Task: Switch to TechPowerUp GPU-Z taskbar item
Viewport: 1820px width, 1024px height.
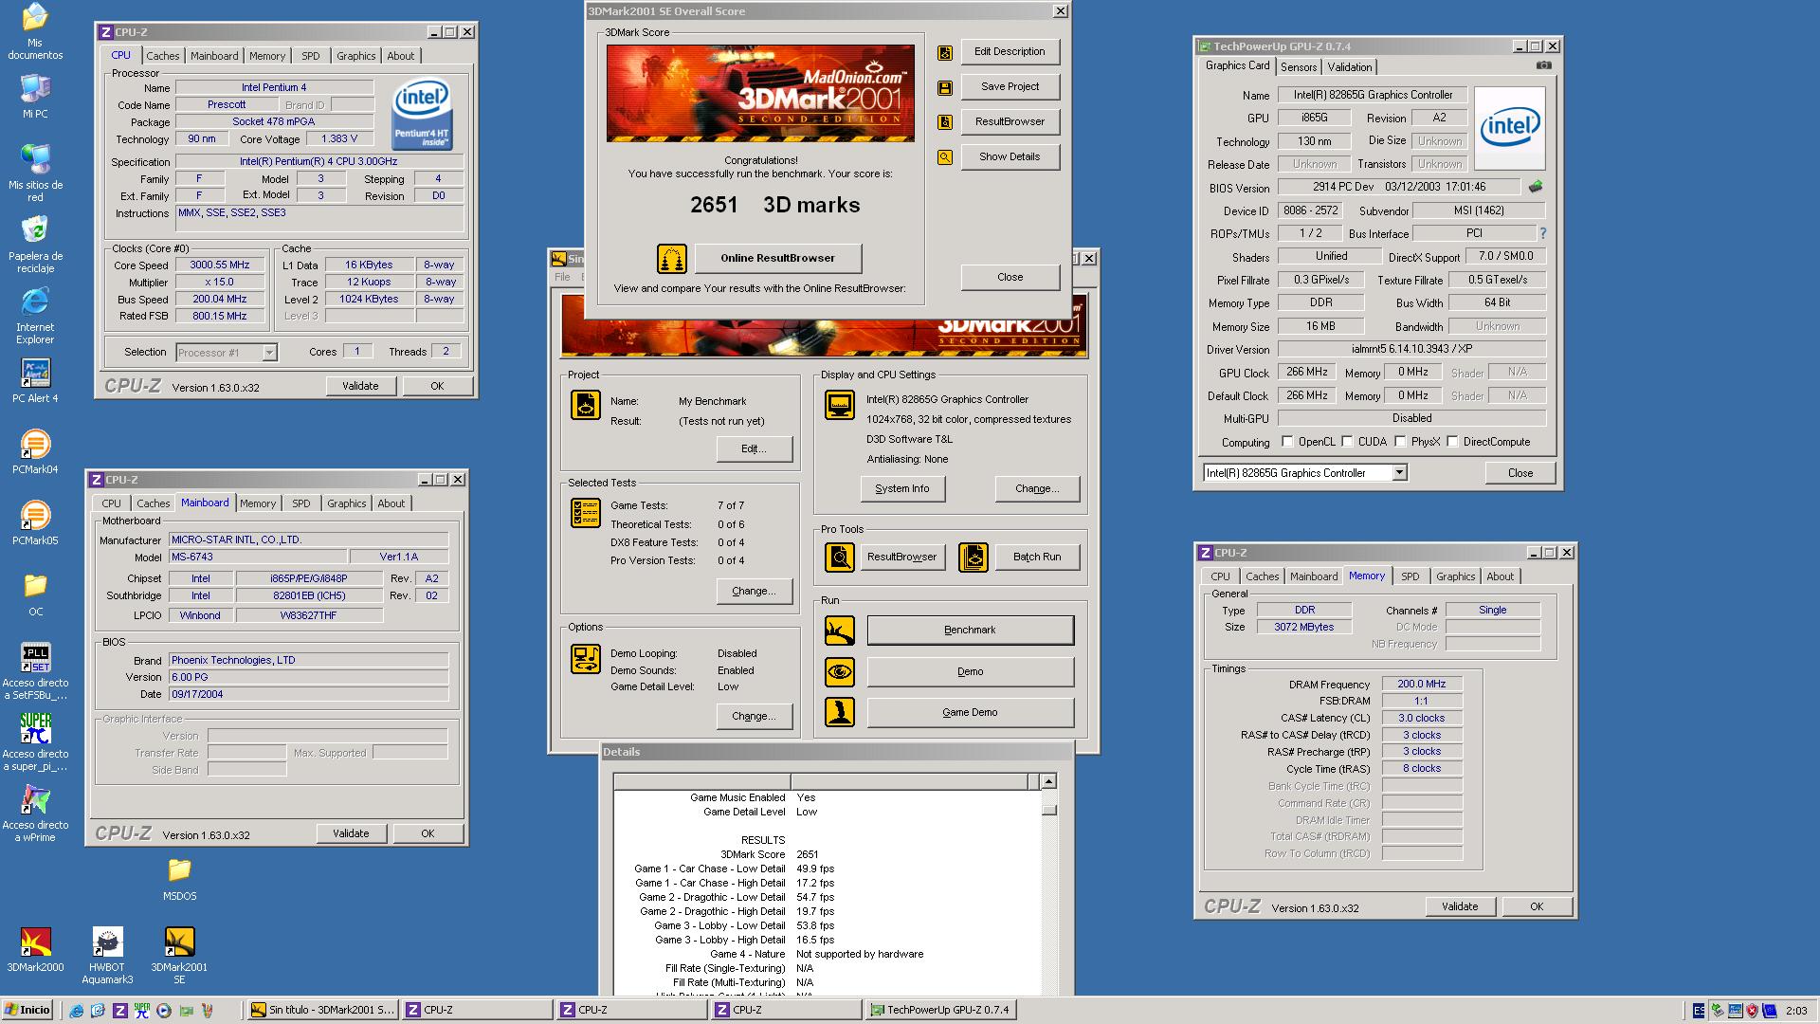Action: click(941, 1010)
